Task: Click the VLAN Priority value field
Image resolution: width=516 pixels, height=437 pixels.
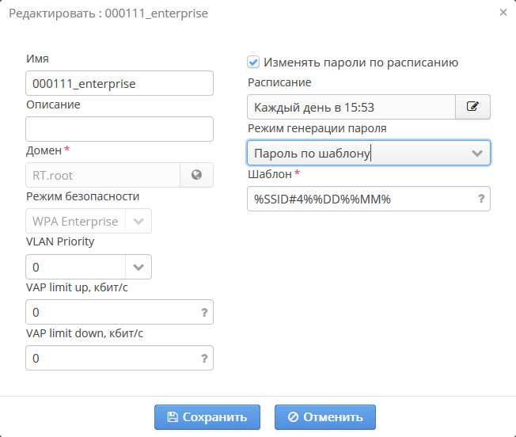Action: click(x=76, y=267)
